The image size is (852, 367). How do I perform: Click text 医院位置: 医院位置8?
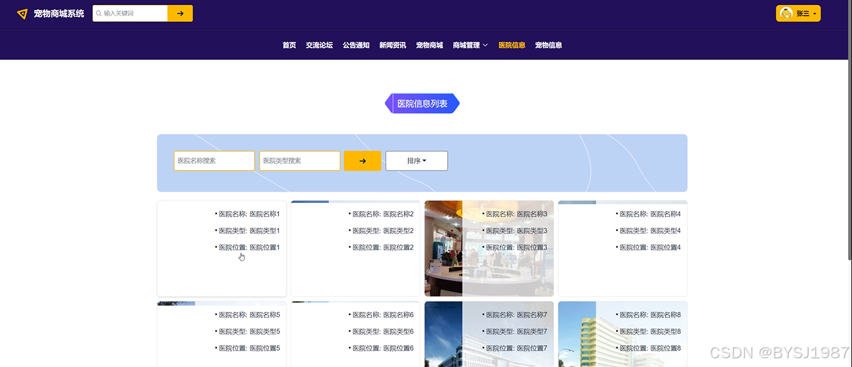pyautogui.click(x=650, y=348)
